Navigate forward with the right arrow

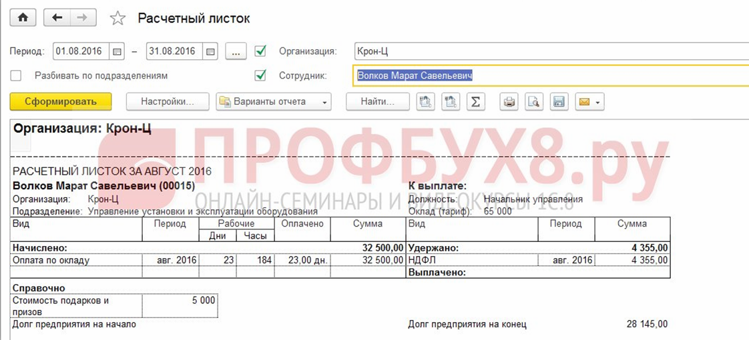pyautogui.click(x=83, y=17)
